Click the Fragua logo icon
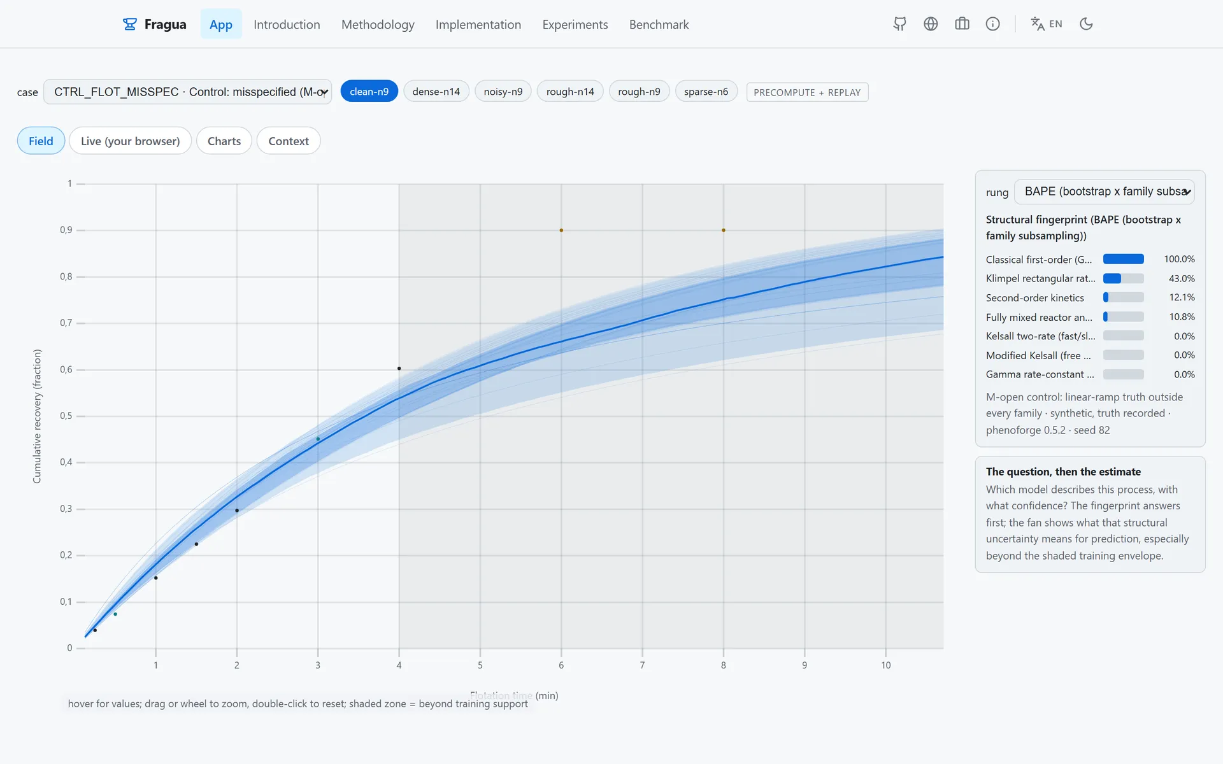This screenshot has width=1223, height=764. [130, 24]
